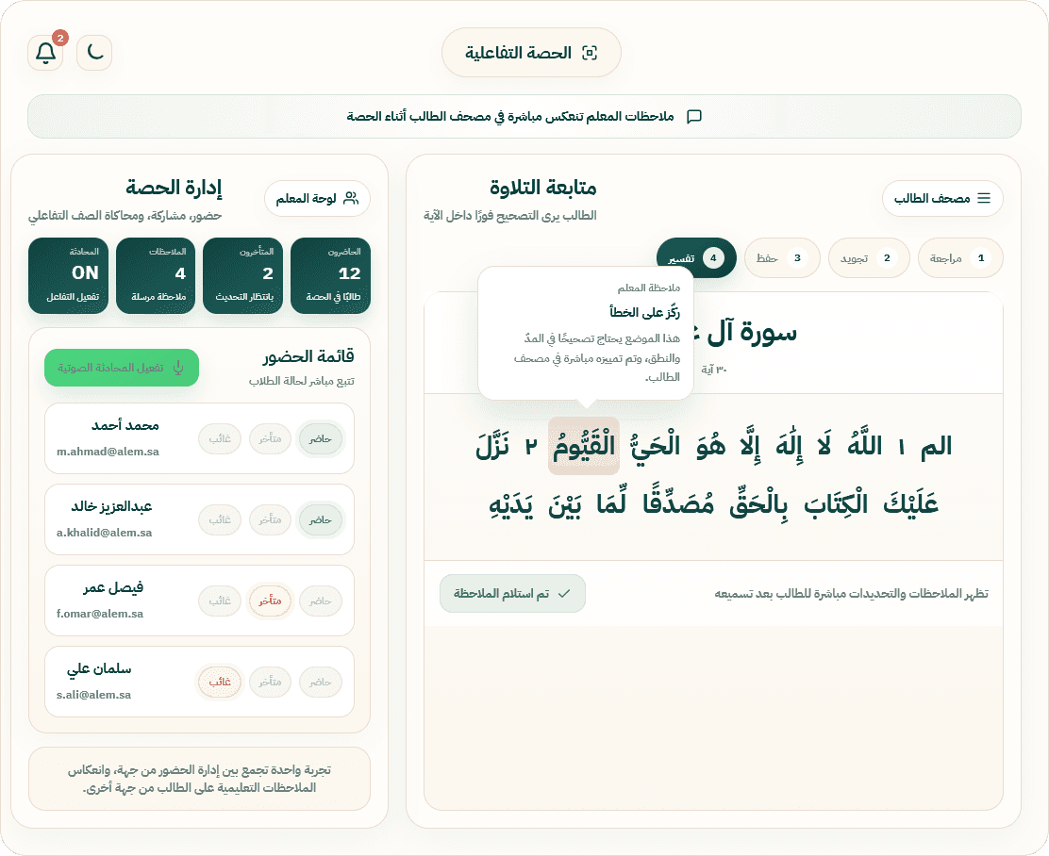Click the heading قائمة الحضور
Screen dimensions: 1049x856
[308, 356]
